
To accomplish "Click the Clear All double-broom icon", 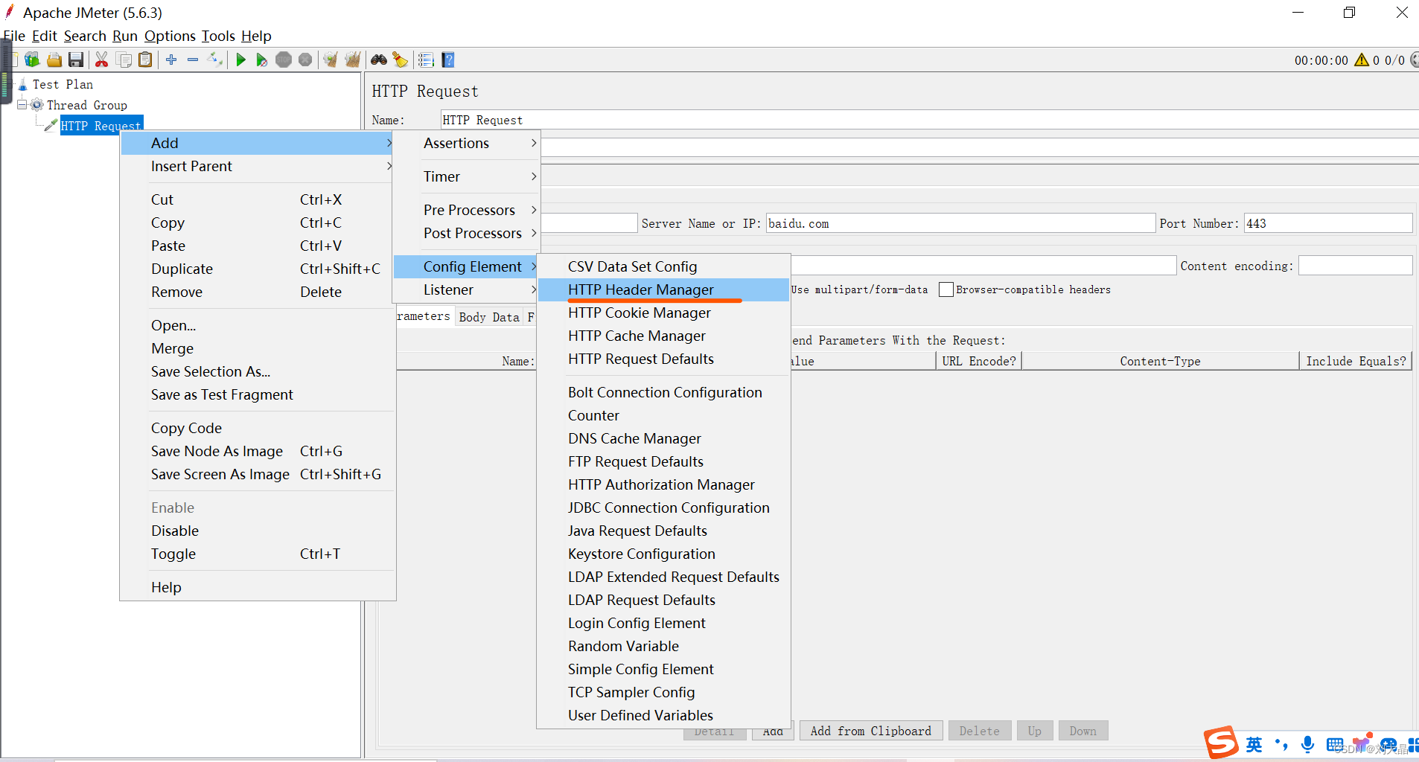I will tap(353, 60).
